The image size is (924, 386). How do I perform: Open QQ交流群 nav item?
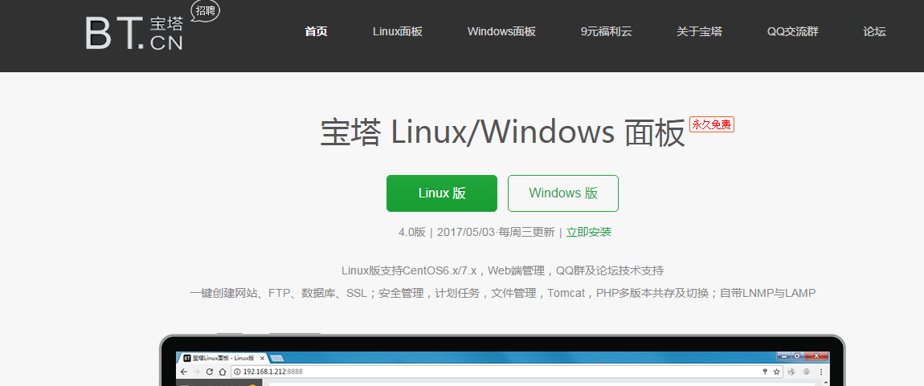pyautogui.click(x=792, y=32)
